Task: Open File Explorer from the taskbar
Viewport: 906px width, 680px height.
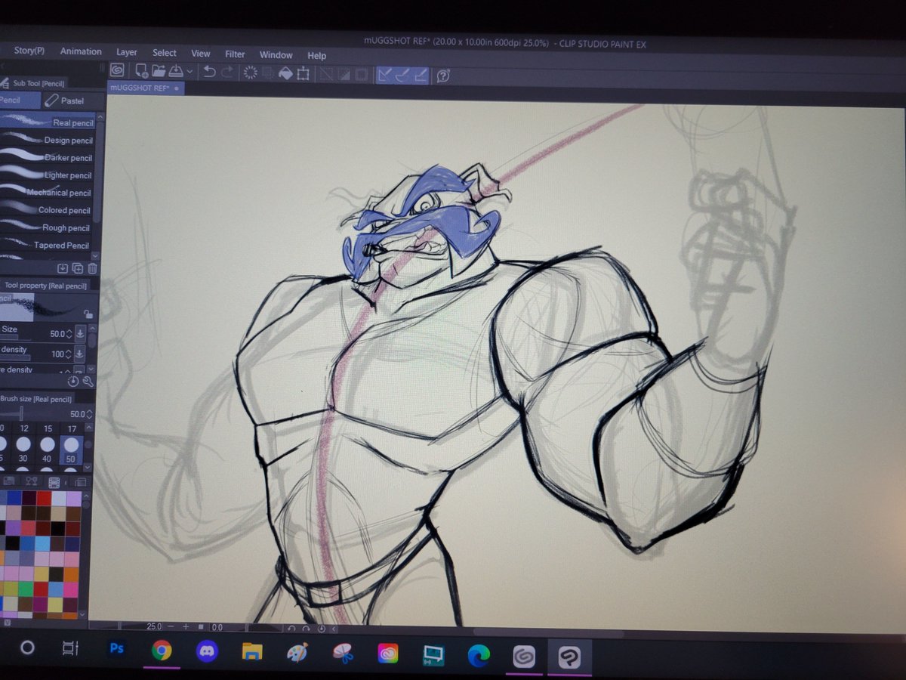Action: tap(251, 651)
